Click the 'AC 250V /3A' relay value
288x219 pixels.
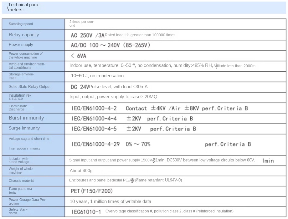pos(87,35)
